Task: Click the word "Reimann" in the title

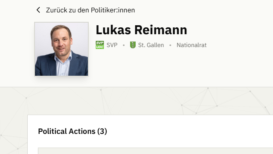Action: click(161, 30)
